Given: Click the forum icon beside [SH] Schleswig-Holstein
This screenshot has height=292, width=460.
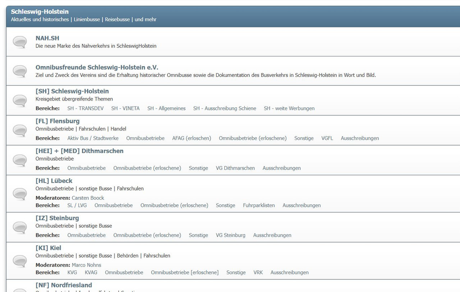Looking at the screenshot, I should click(x=20, y=101).
